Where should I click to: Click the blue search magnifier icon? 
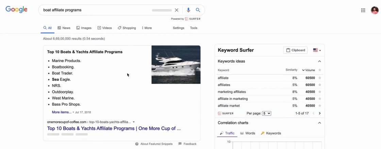[x=198, y=10]
